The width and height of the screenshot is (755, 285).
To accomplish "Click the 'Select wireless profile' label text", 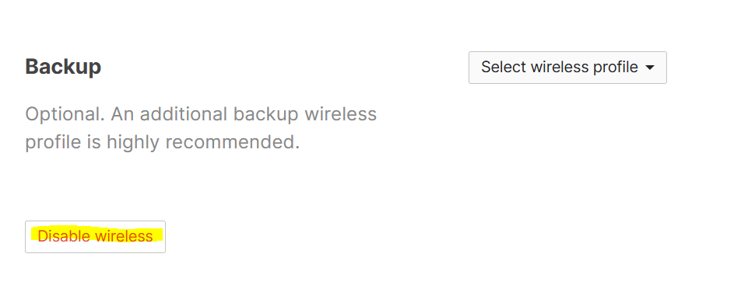I will 560,68.
